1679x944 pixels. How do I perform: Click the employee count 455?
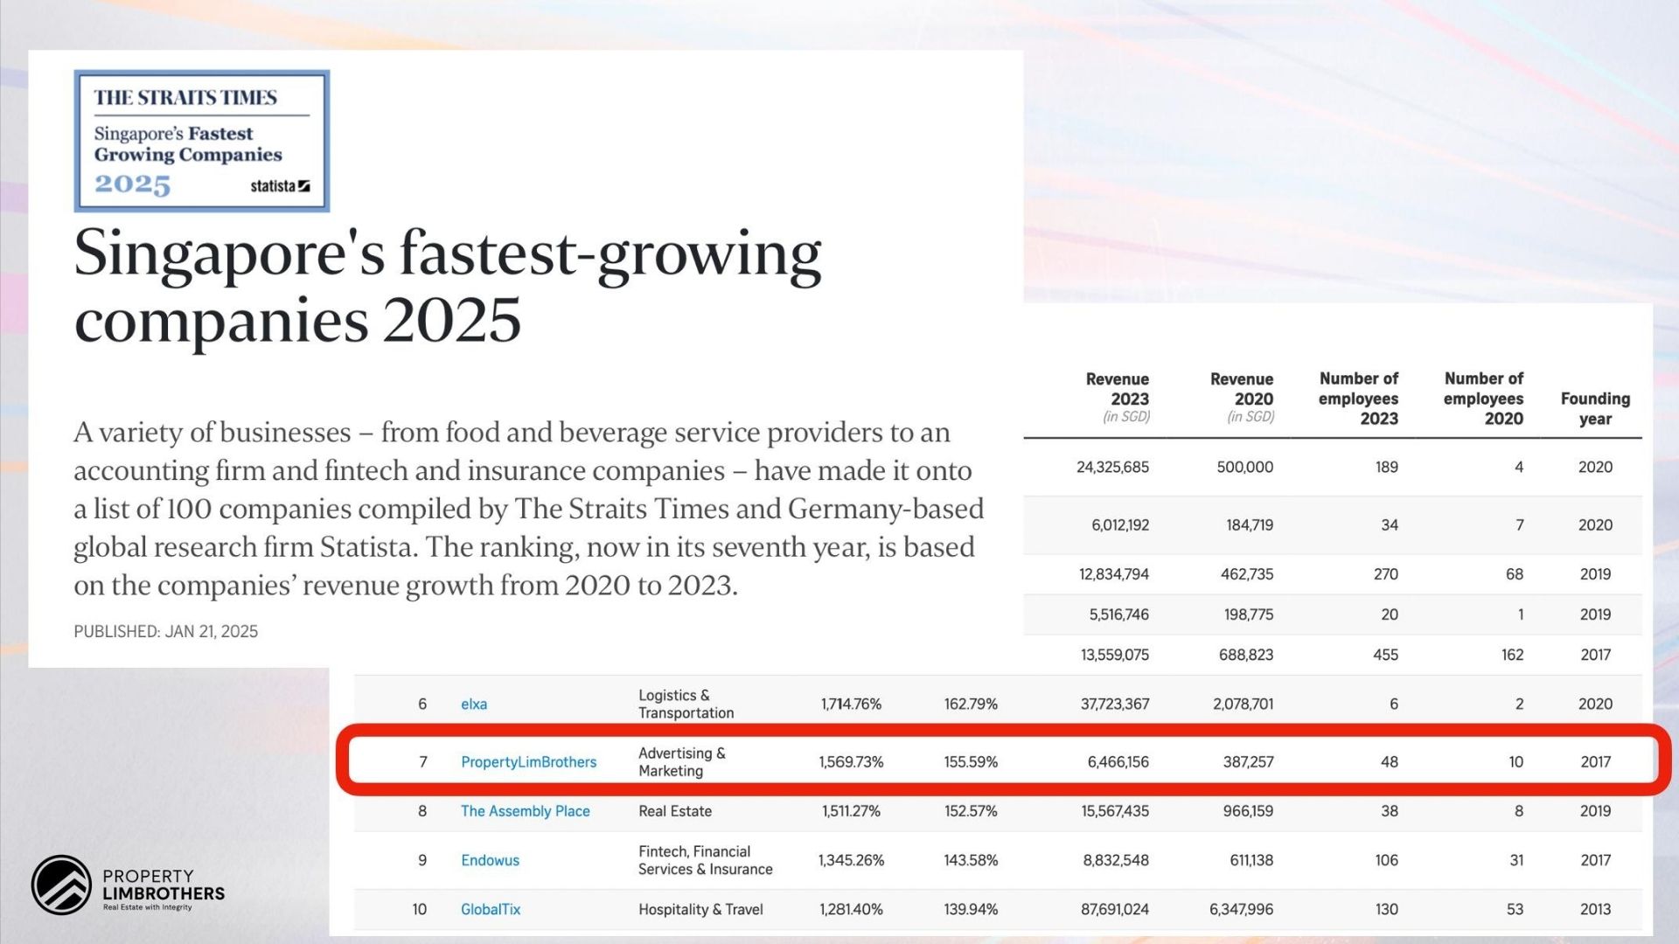coord(1385,655)
